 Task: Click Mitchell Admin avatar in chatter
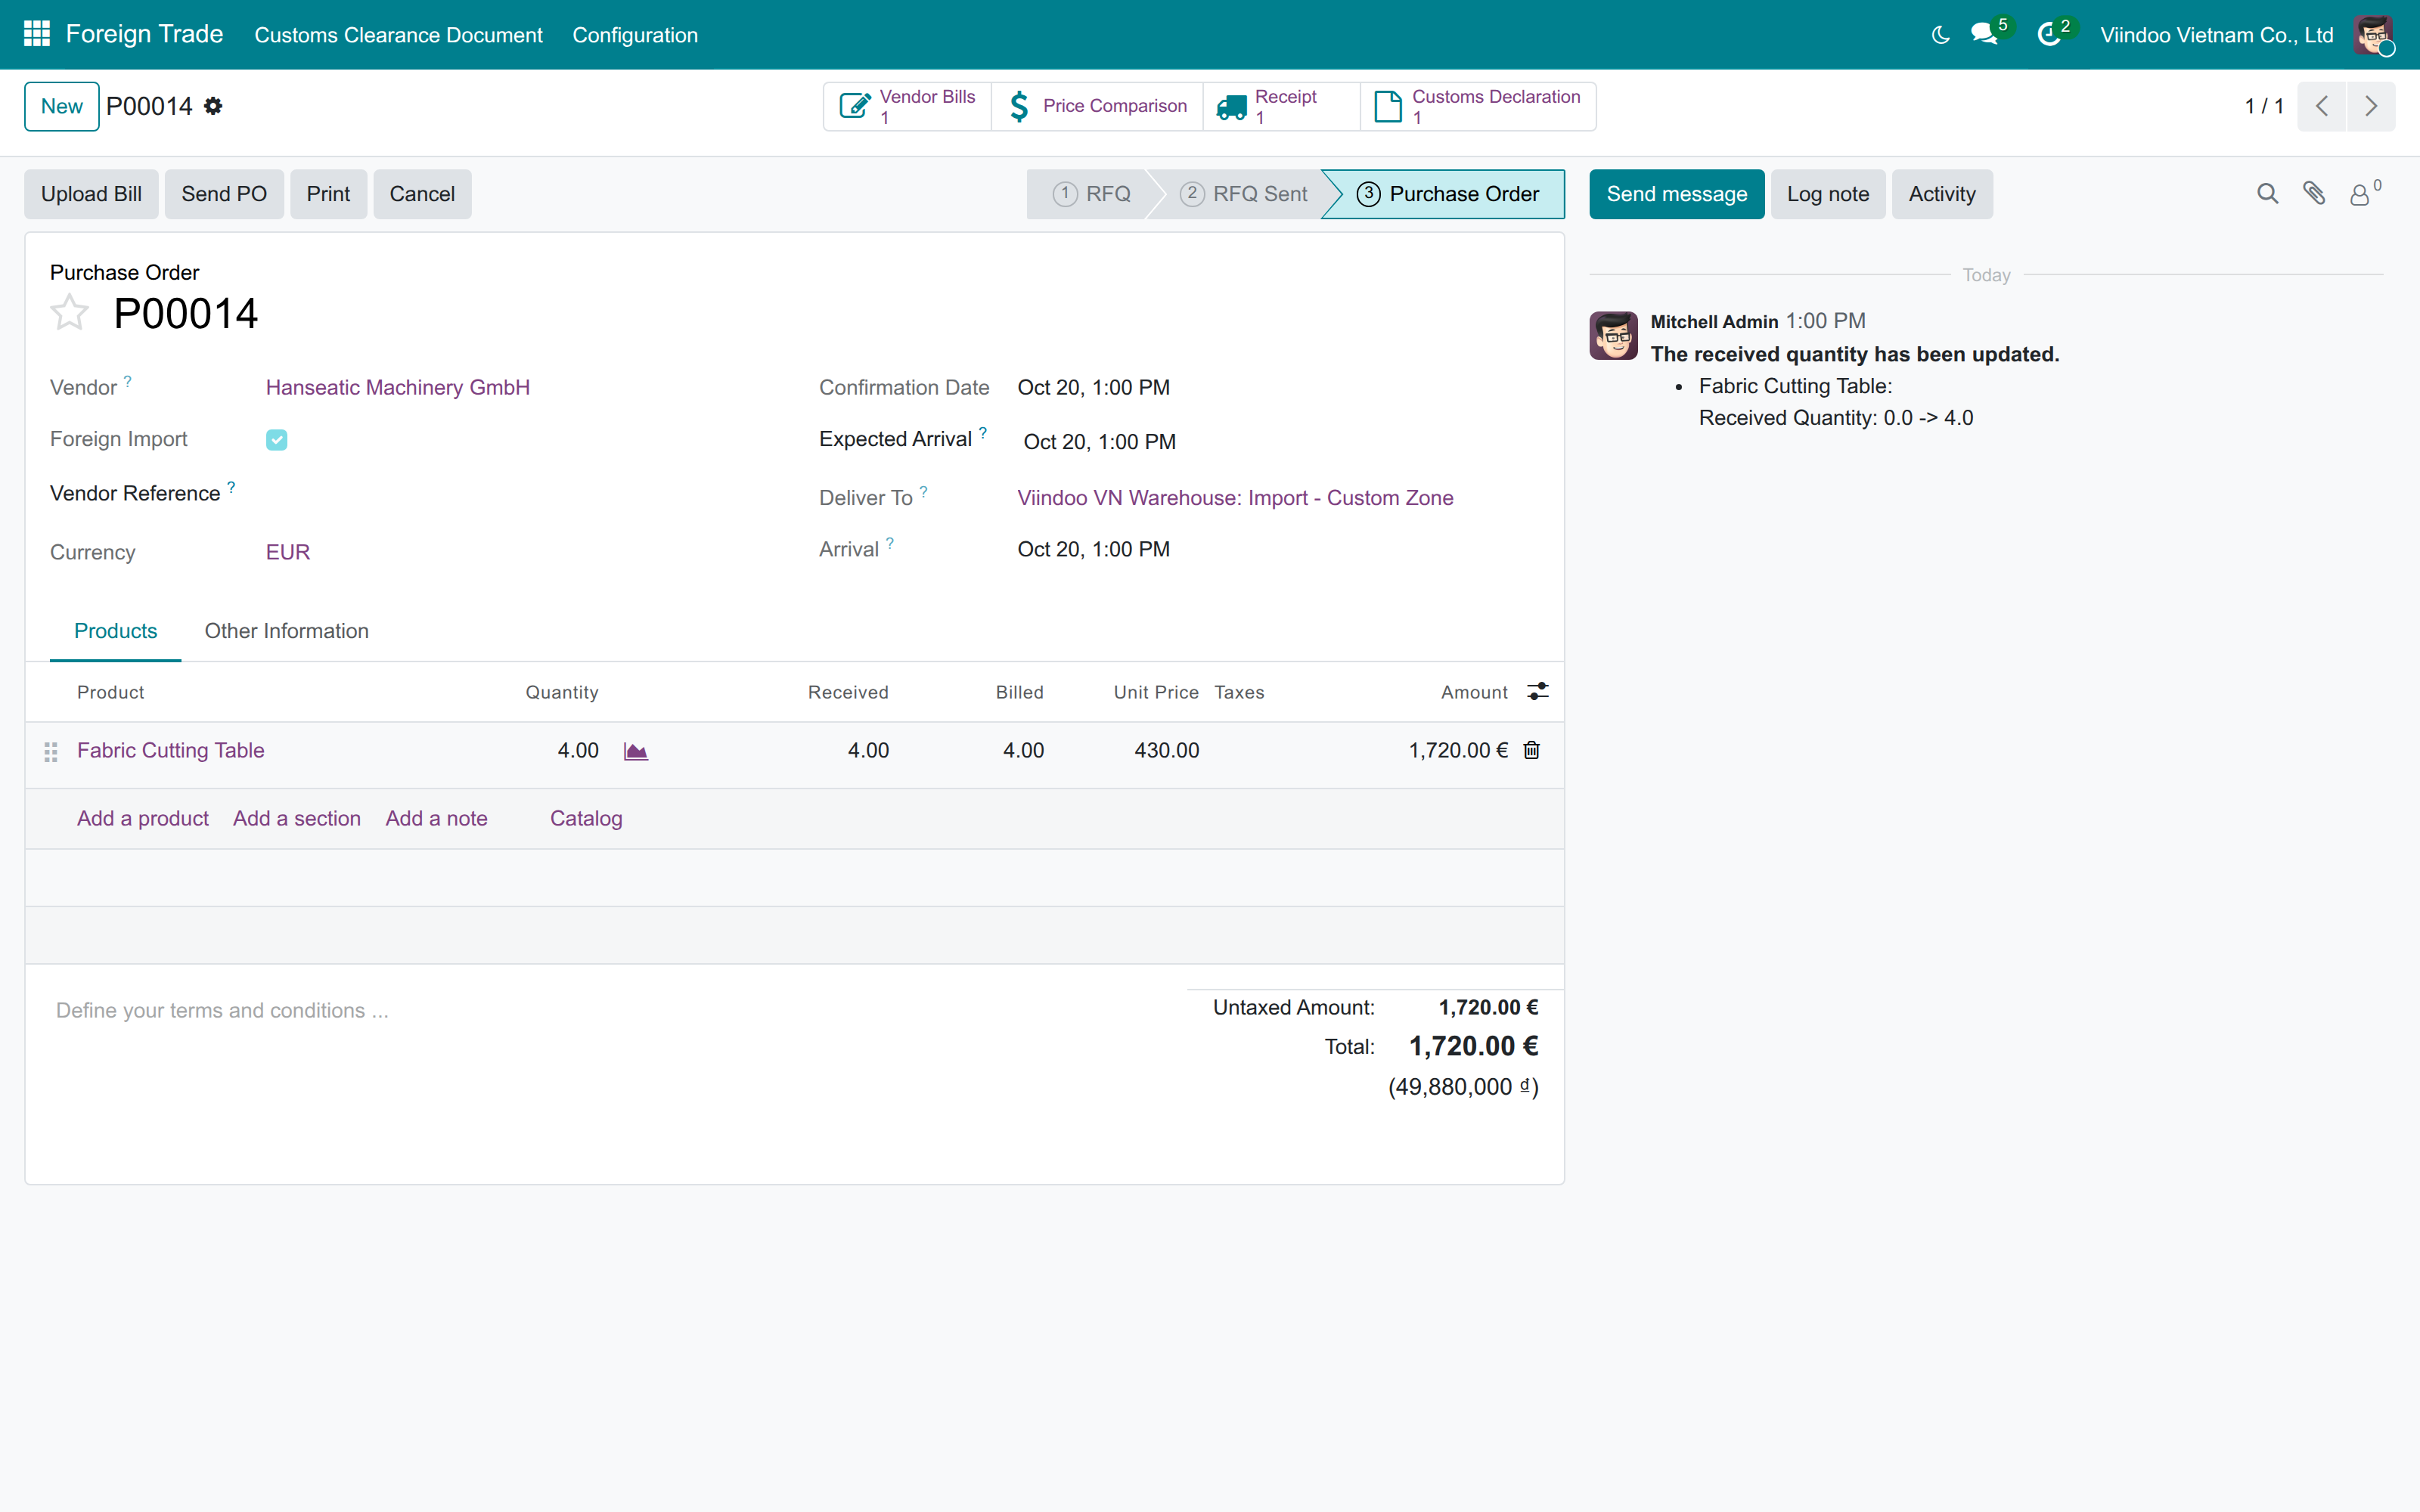tap(1613, 335)
